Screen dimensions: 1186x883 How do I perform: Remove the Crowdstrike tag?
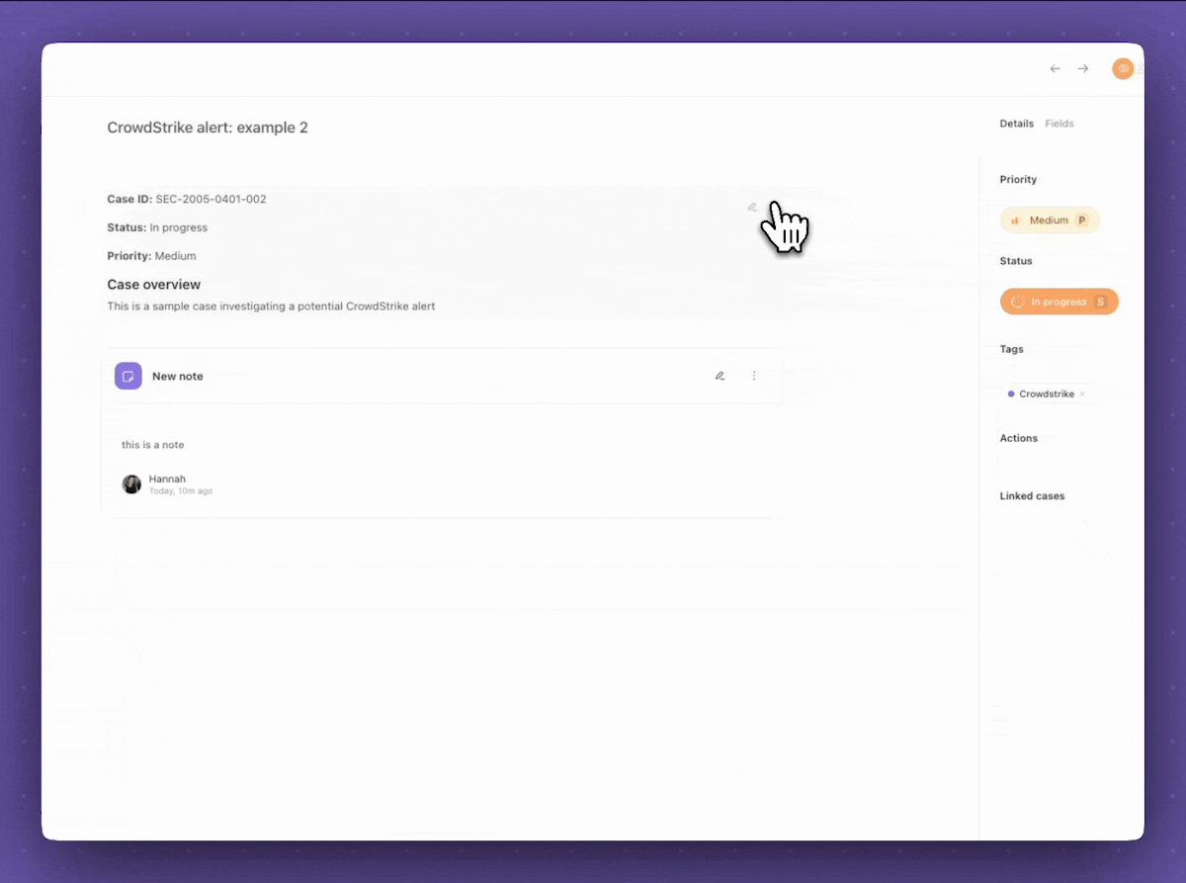1082,394
